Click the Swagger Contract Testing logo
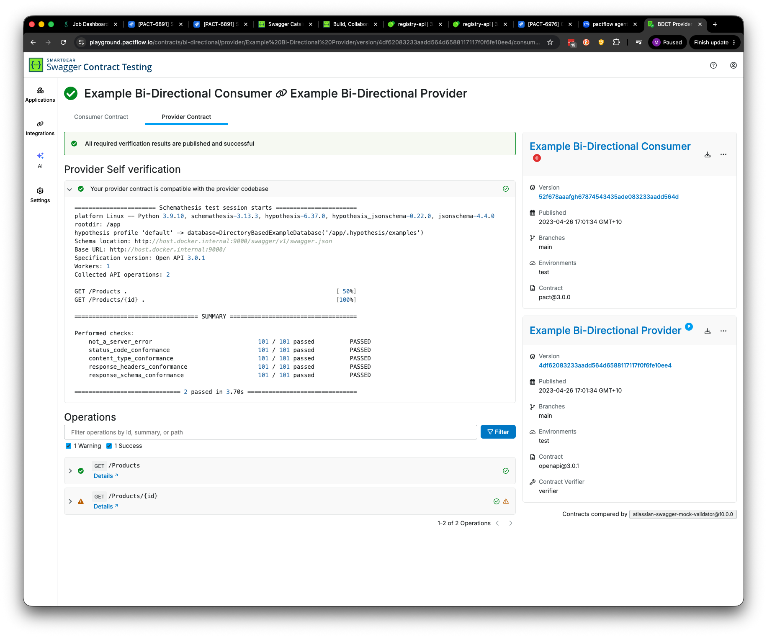Screen dimensions: 767x637 [x=90, y=65]
